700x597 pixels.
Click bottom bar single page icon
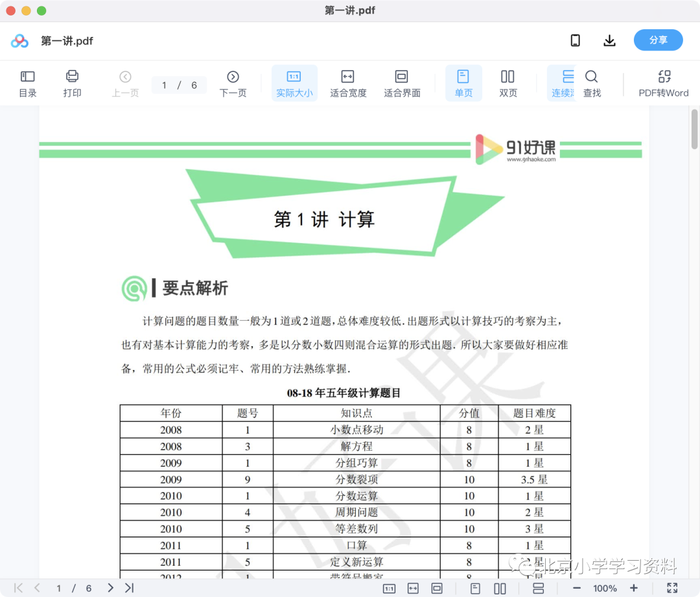tap(476, 589)
